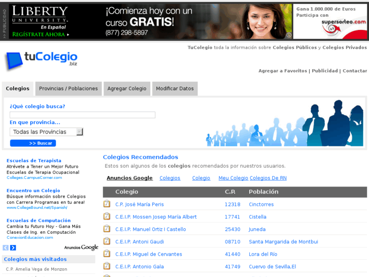The image size is (369, 277).
Task: Click postal code 08710
Action: [232, 242]
